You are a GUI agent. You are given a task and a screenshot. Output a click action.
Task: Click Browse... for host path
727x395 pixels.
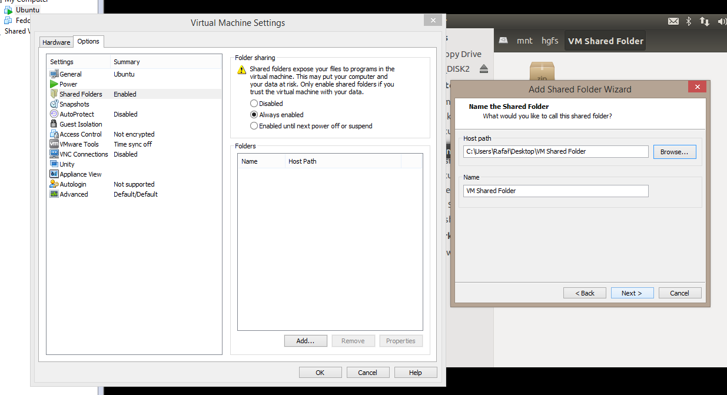[675, 152]
